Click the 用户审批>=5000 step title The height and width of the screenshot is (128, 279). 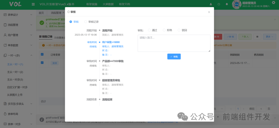tap(111, 42)
